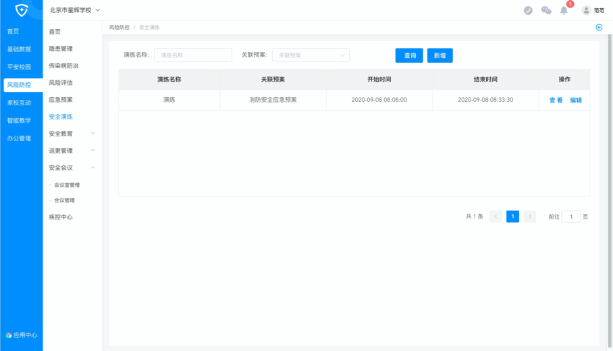Viewport: 613px width, 351px height.
Task: Open the 北京市星辉学校 school dropdown
Action: tap(75, 10)
